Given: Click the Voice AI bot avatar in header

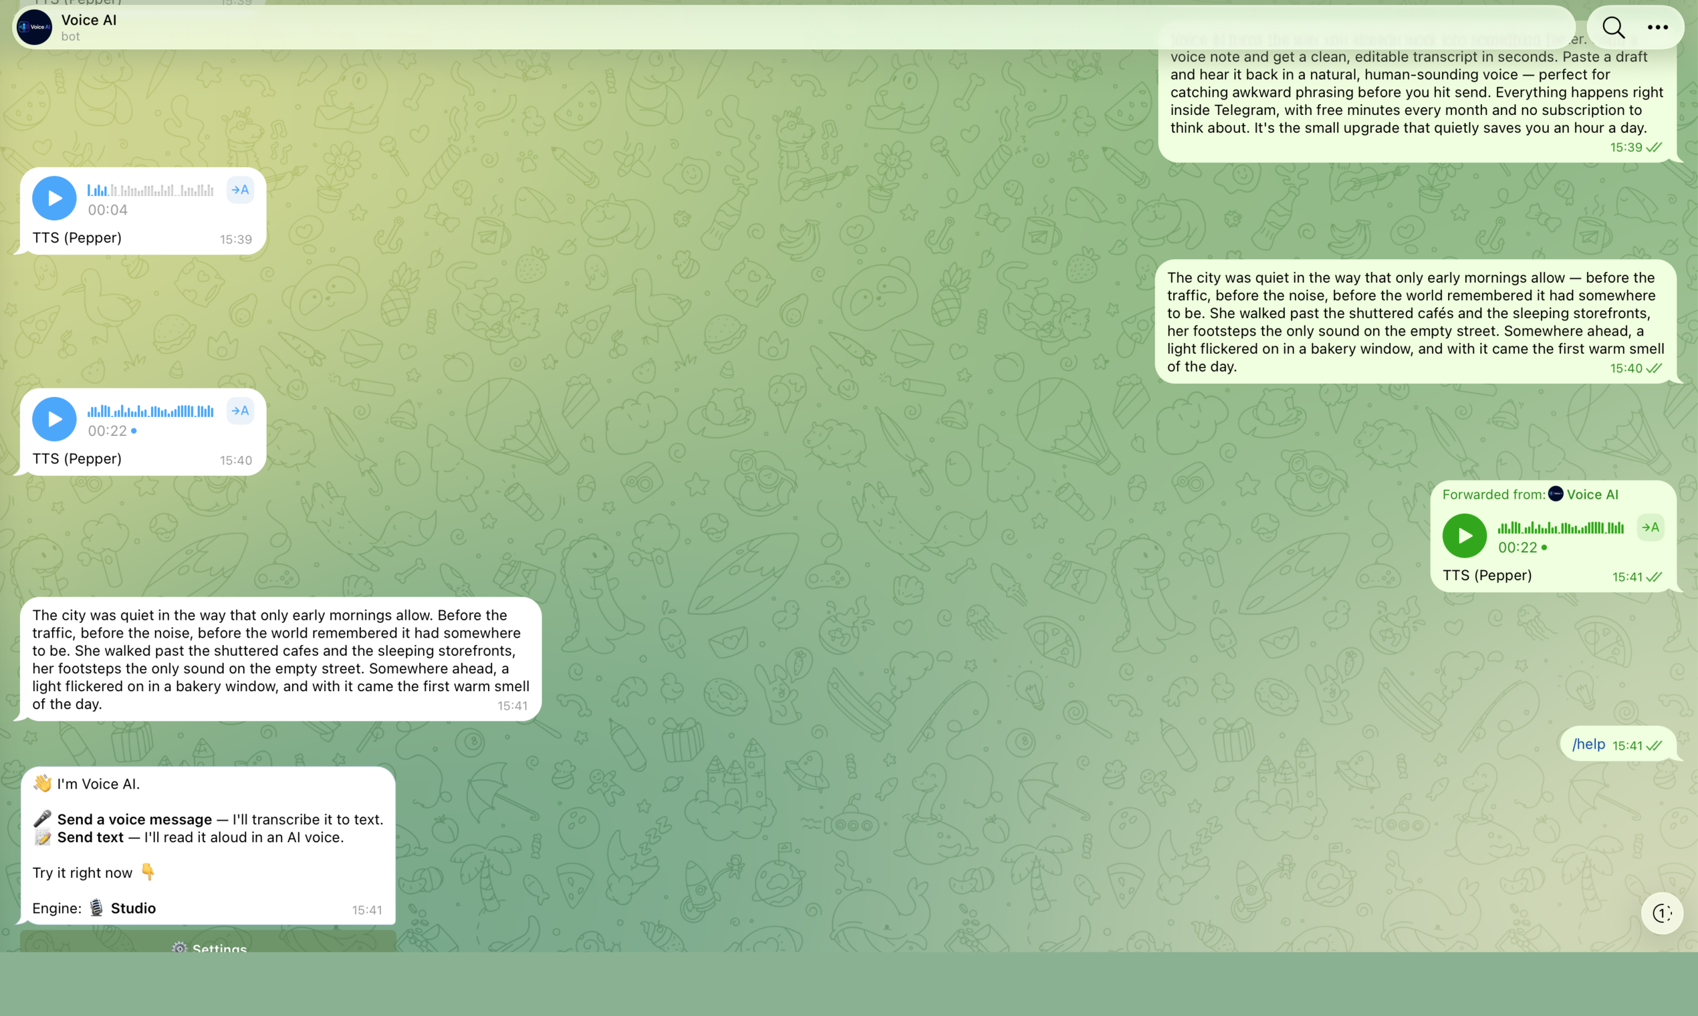Looking at the screenshot, I should click(34, 27).
